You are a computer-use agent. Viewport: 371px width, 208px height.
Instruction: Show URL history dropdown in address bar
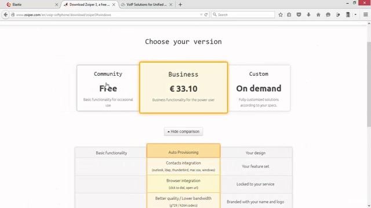point(201,14)
